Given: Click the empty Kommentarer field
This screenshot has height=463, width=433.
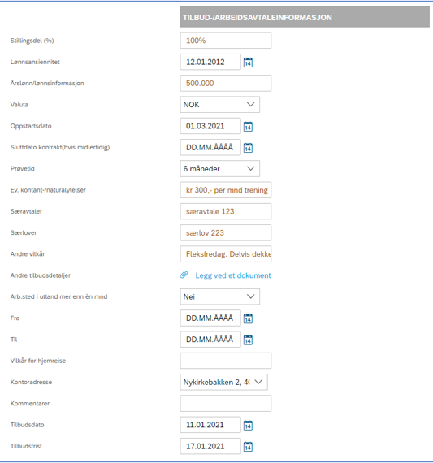Looking at the screenshot, I should point(226,404).
